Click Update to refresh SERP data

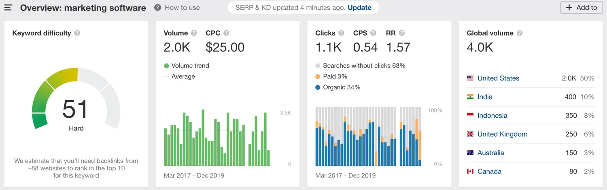click(x=359, y=8)
